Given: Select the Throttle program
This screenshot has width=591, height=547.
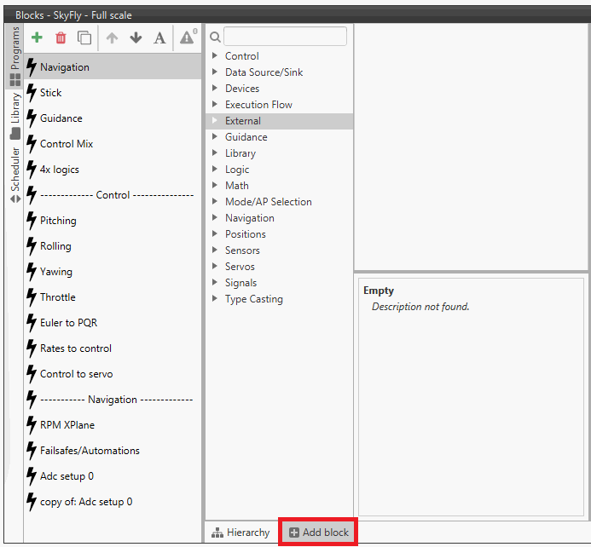Looking at the screenshot, I should pyautogui.click(x=58, y=297).
